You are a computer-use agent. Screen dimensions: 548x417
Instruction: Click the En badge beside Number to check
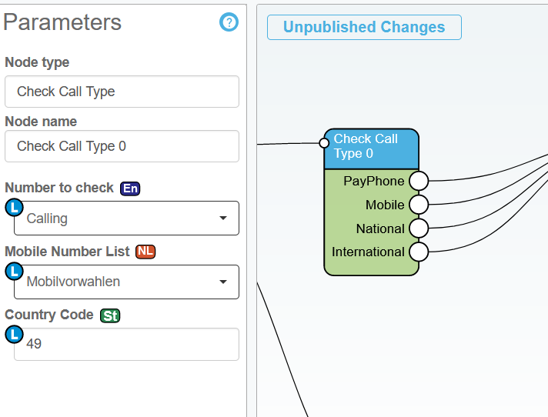130,188
